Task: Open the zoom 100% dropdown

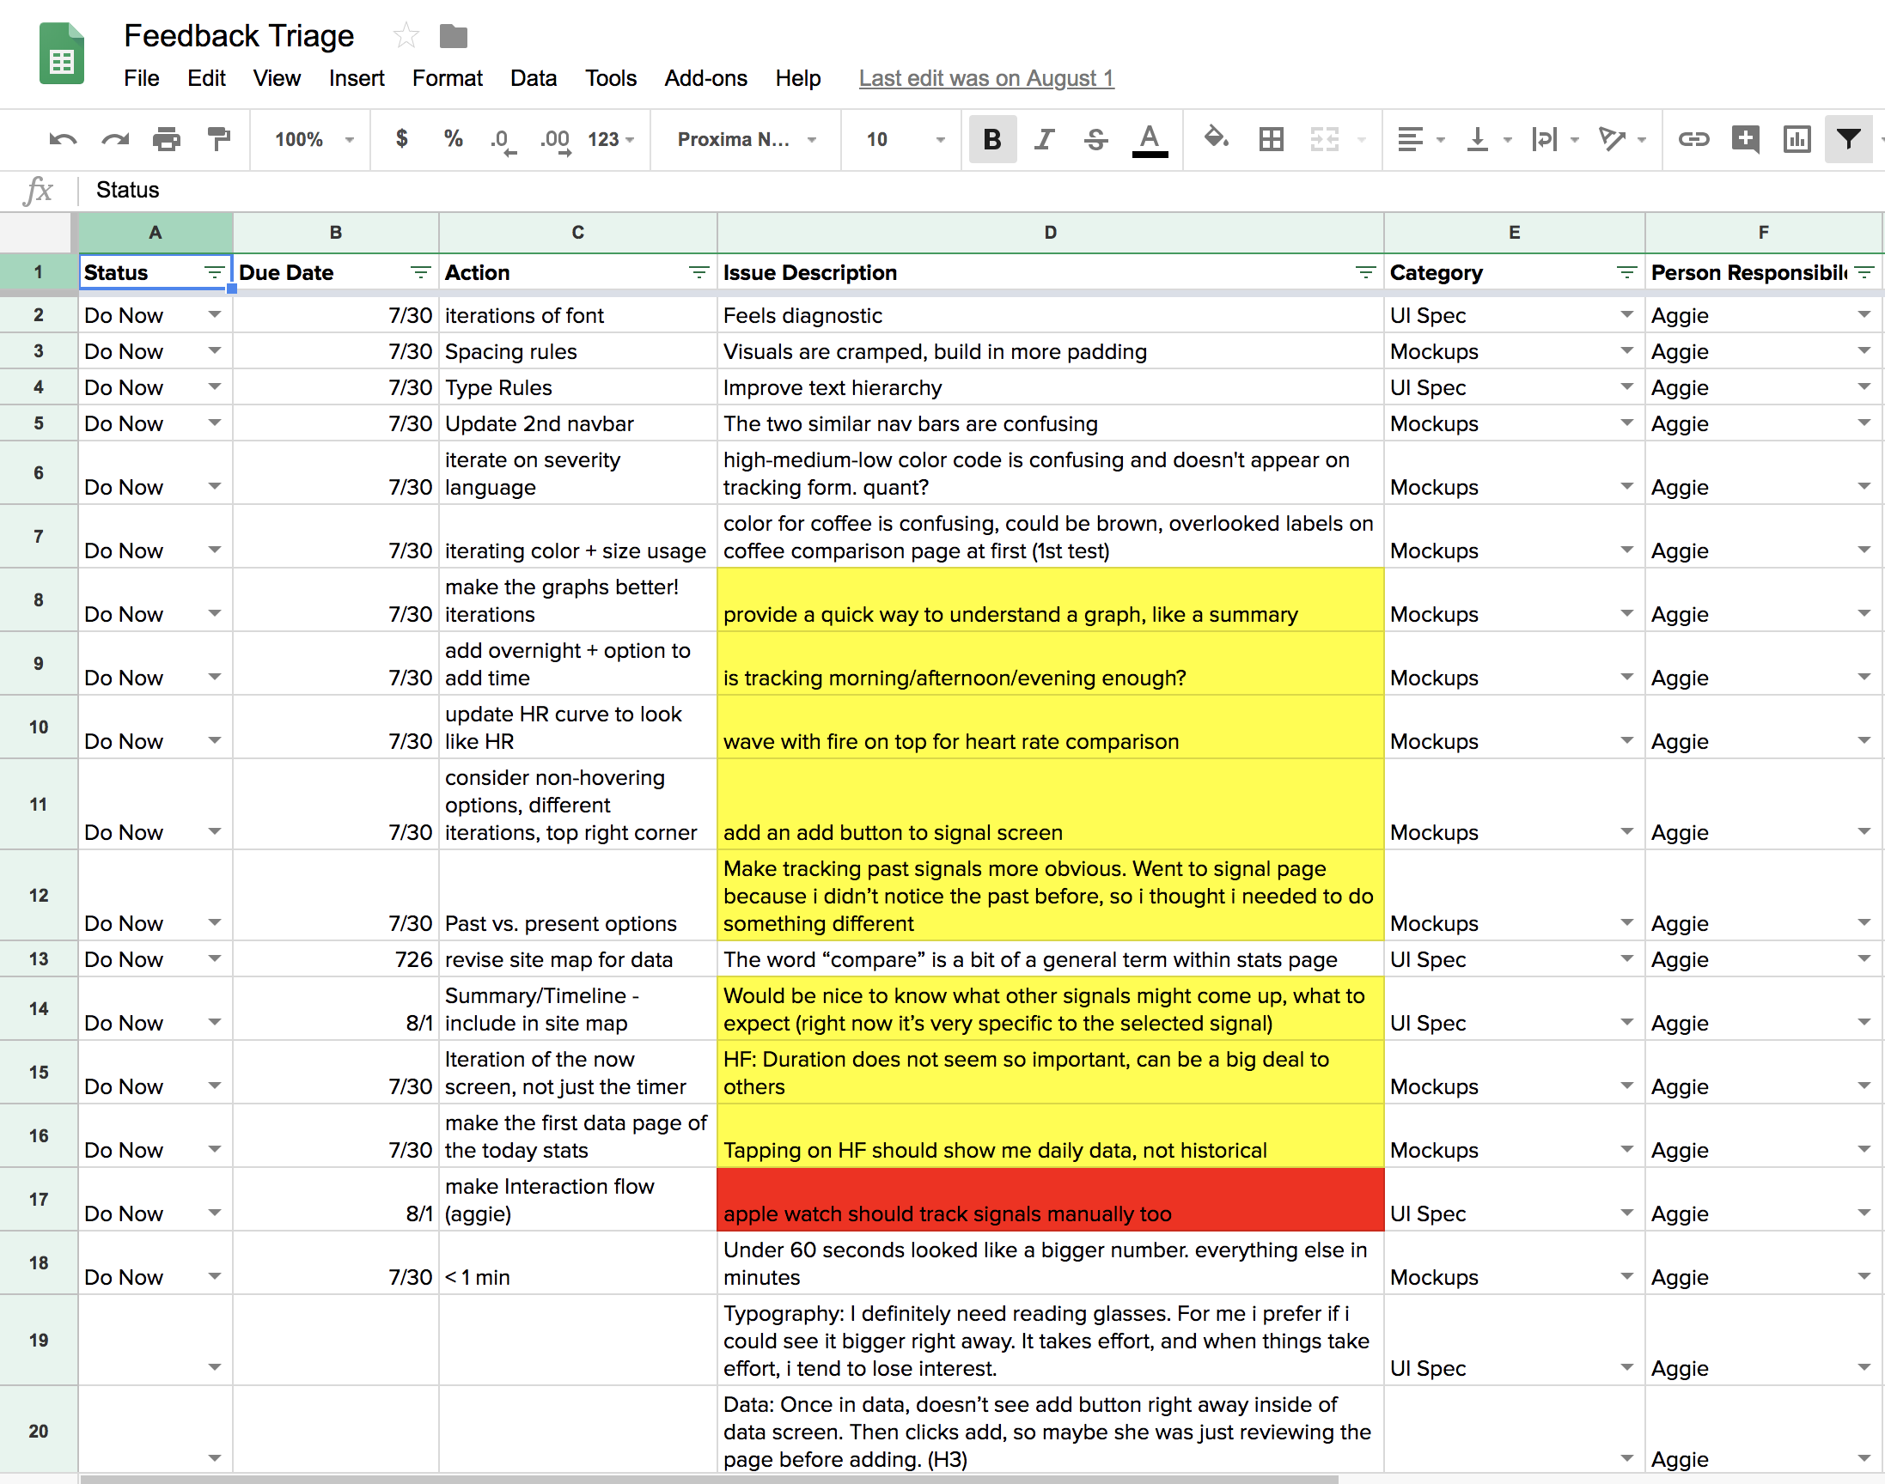Action: click(x=314, y=139)
